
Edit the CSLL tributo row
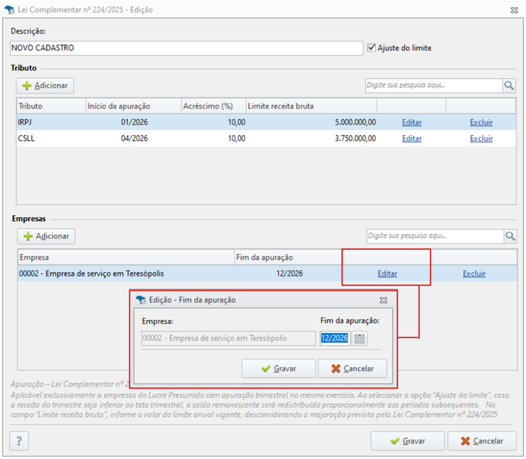(412, 138)
